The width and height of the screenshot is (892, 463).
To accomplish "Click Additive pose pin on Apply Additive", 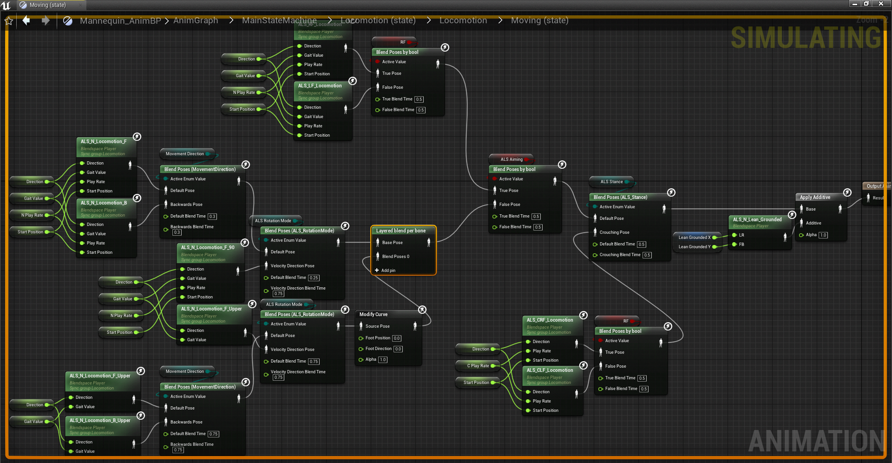I will (801, 223).
